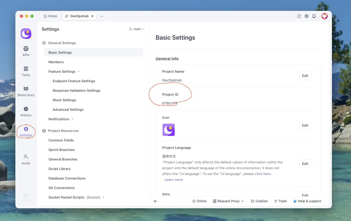
Task: Open Advanced Settings page
Action: 68,109
